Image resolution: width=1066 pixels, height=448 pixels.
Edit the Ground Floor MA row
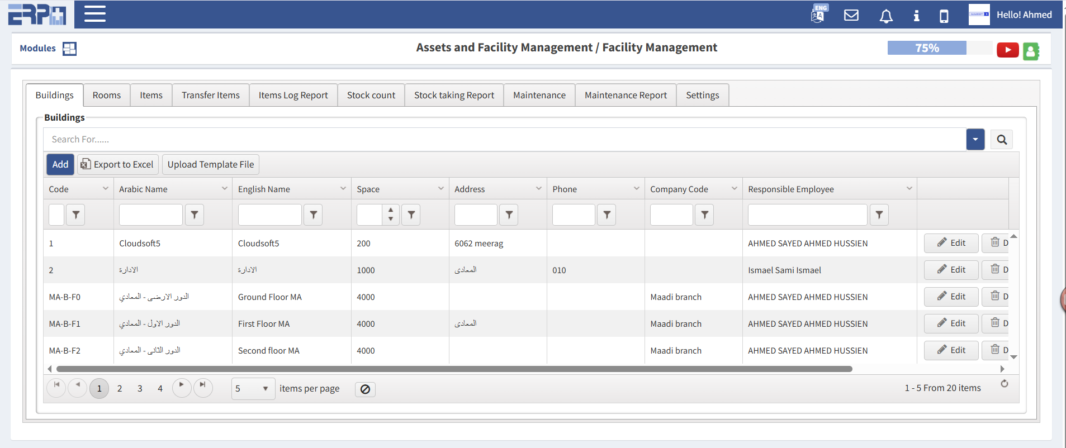coord(951,297)
